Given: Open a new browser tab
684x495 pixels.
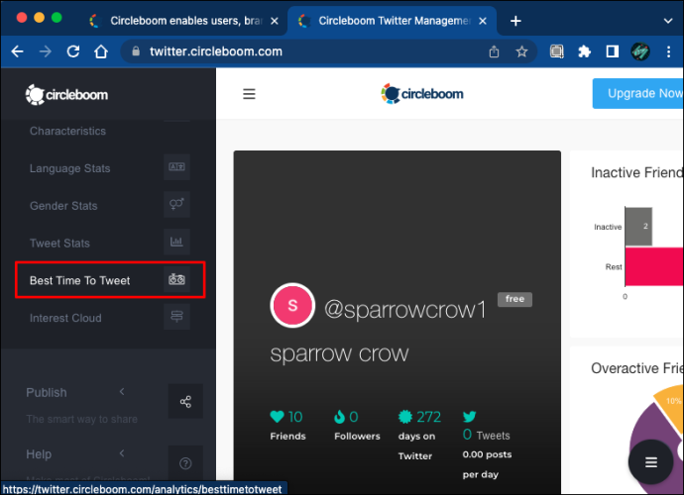Looking at the screenshot, I should [515, 21].
